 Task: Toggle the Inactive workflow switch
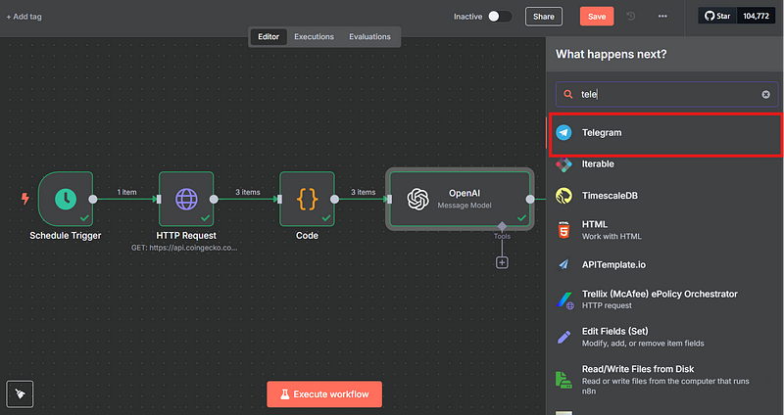[x=500, y=16]
